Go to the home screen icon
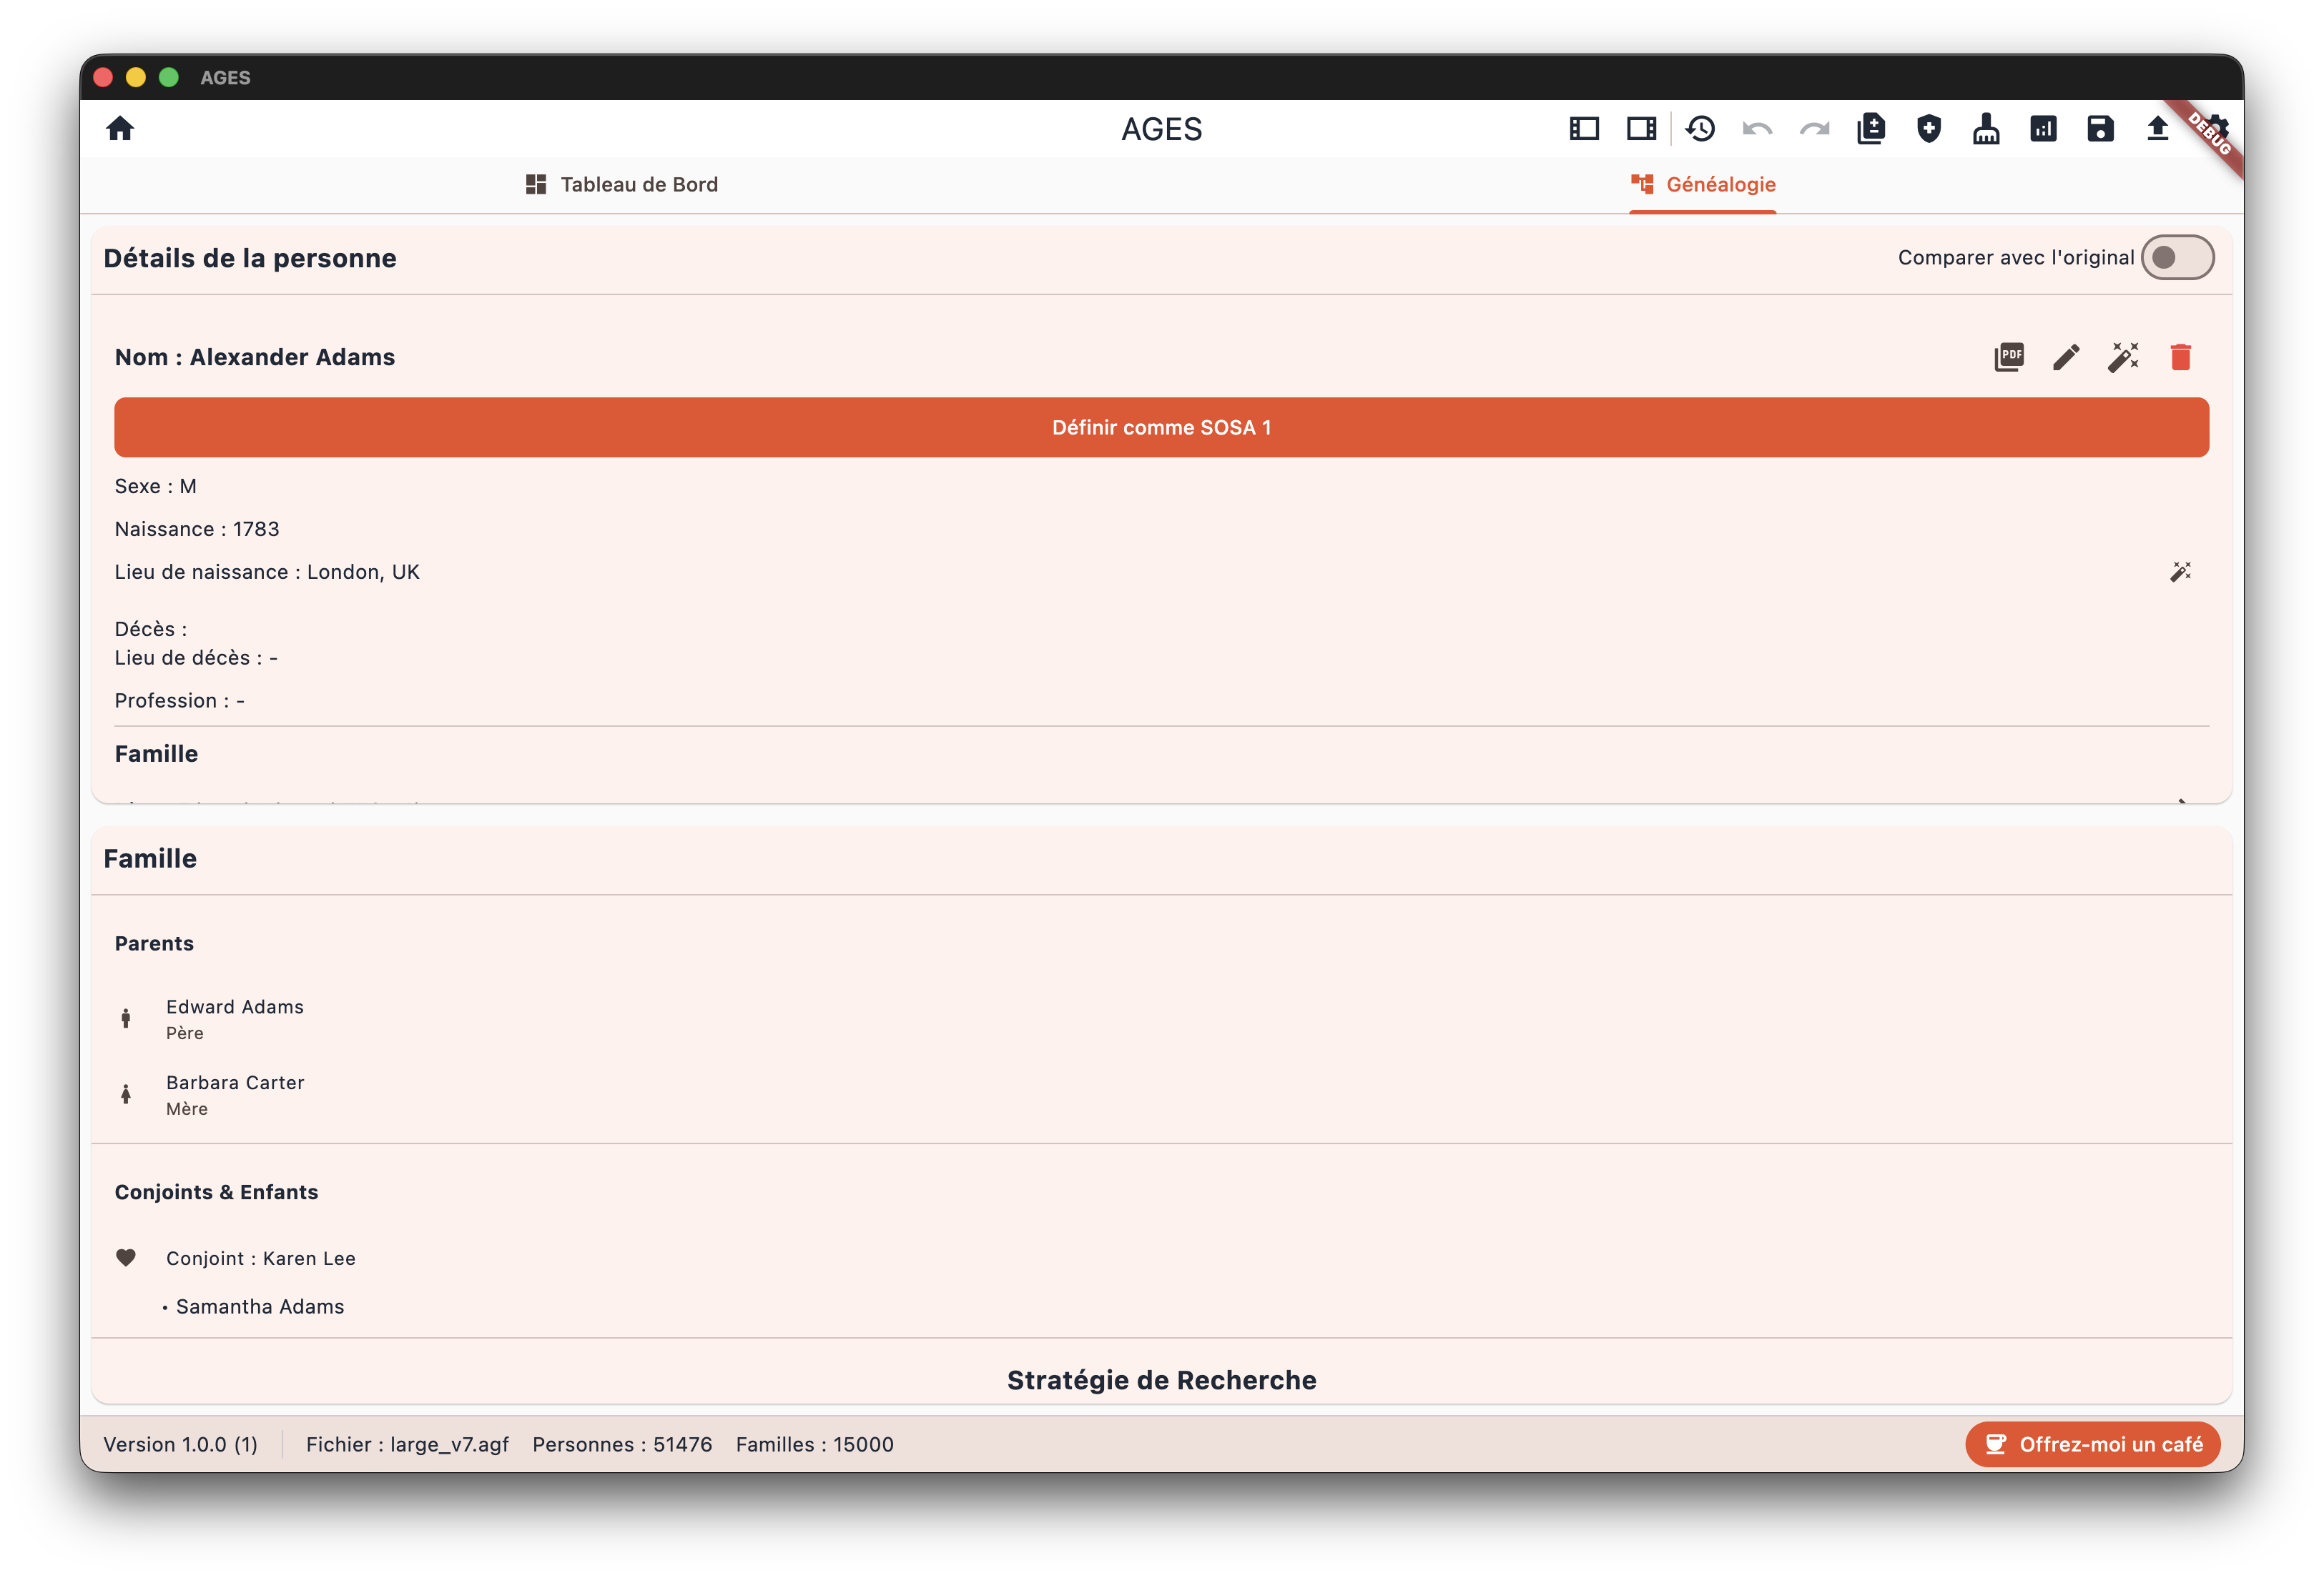Viewport: 2324px width, 1578px height. click(x=120, y=129)
